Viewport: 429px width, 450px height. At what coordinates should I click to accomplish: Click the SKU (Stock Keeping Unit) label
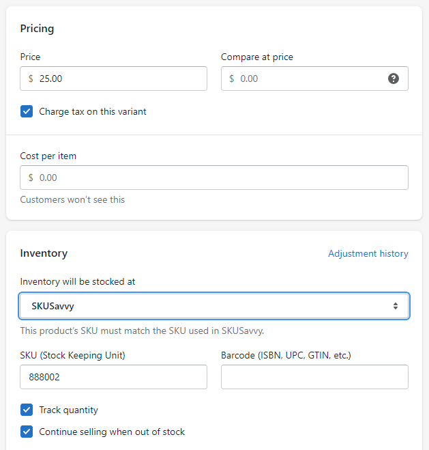click(72, 355)
